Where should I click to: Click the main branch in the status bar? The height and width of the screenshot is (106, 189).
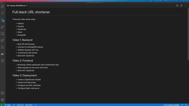8,105
